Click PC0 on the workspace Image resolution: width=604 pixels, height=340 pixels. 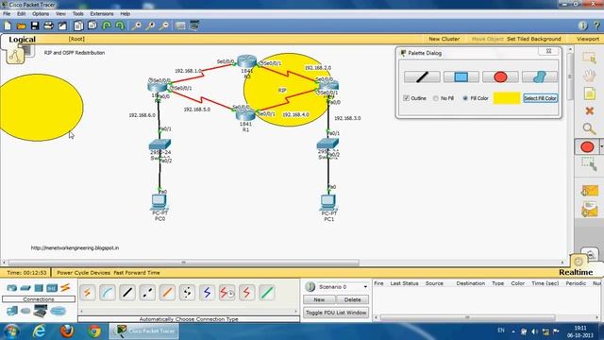159,202
